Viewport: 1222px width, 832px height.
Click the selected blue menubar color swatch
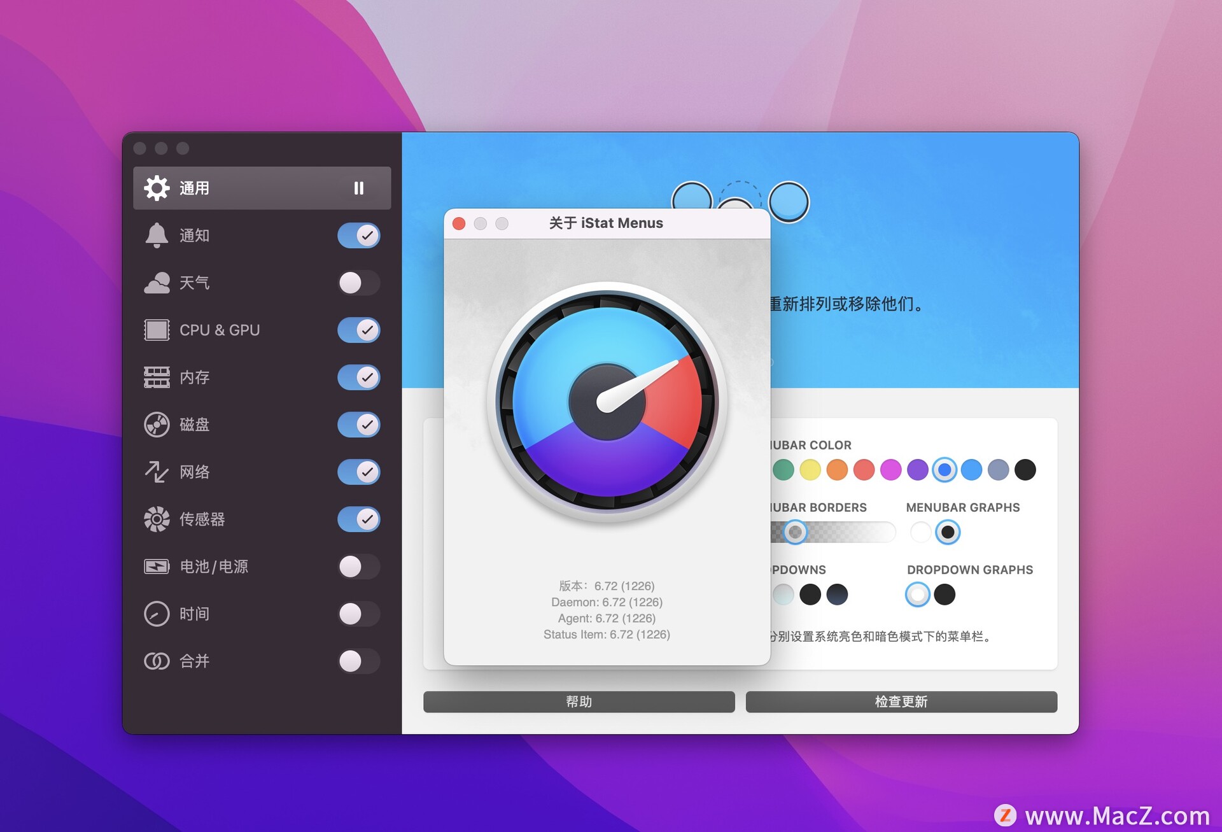(x=945, y=470)
